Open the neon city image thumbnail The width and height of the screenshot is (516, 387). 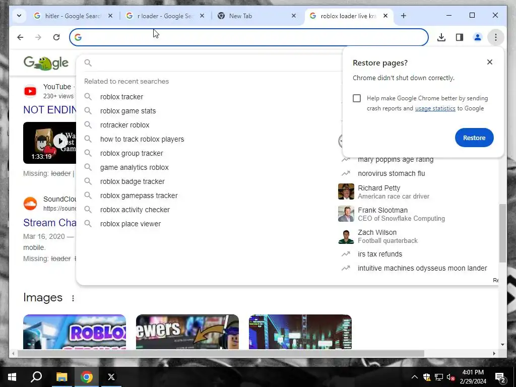[x=300, y=332]
